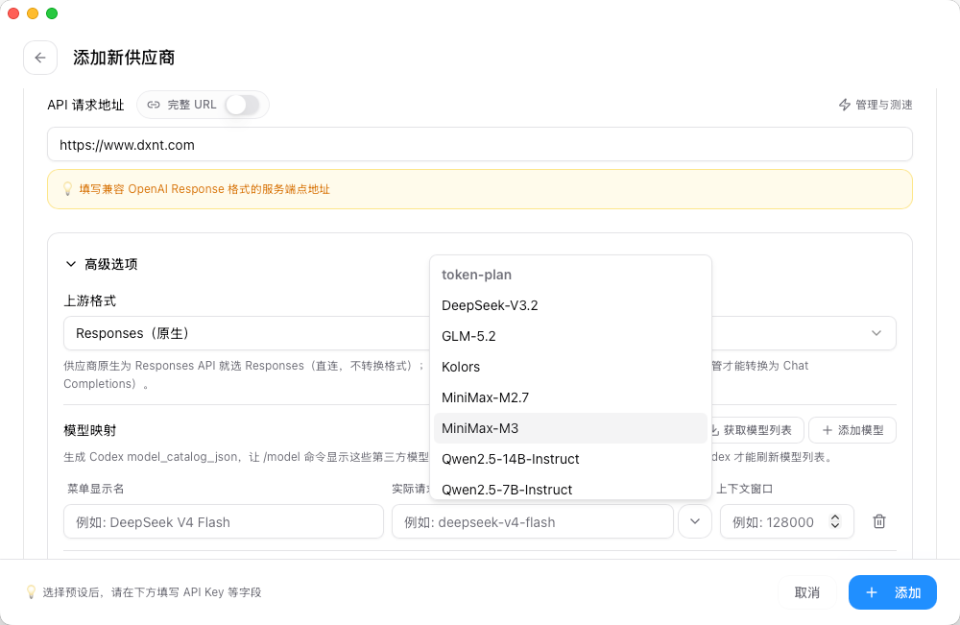Click the OpenAI Response format hint banner
The height and width of the screenshot is (625, 960).
pyautogui.click(x=480, y=189)
